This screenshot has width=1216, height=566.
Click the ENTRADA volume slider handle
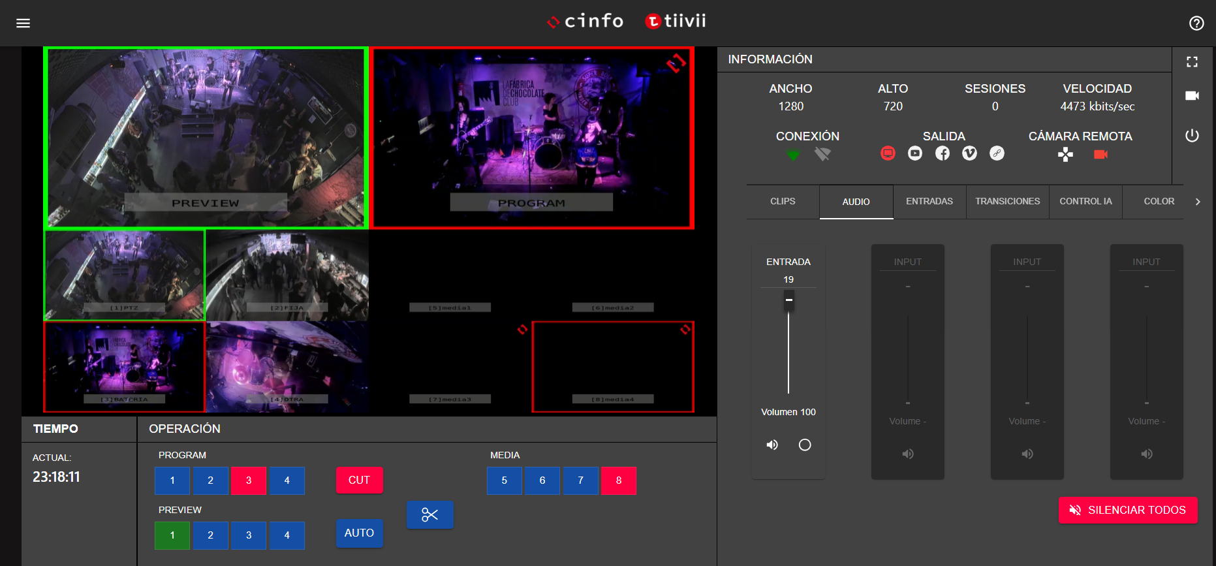[788, 300]
